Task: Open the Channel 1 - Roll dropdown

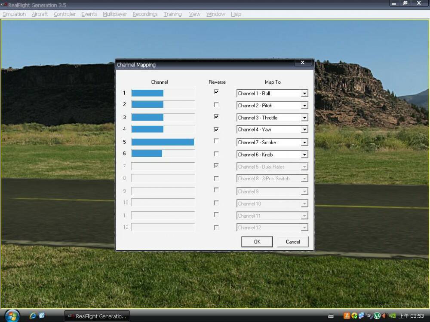Action: 272,93
